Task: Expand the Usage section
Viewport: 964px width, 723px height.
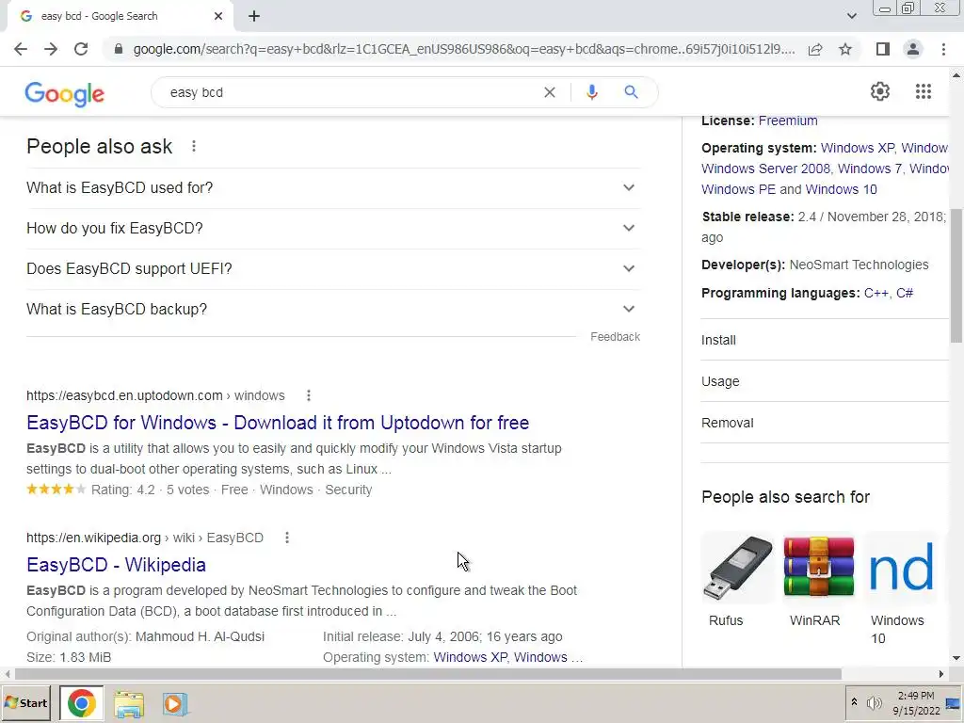Action: coord(825,381)
